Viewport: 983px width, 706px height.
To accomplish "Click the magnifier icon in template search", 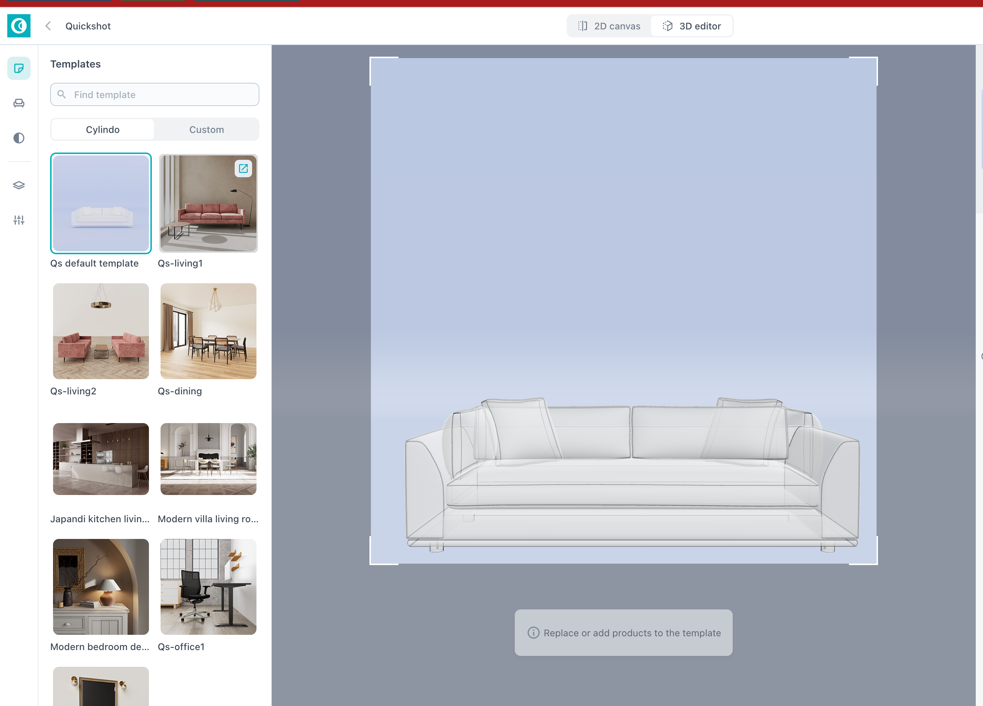I will [x=61, y=94].
